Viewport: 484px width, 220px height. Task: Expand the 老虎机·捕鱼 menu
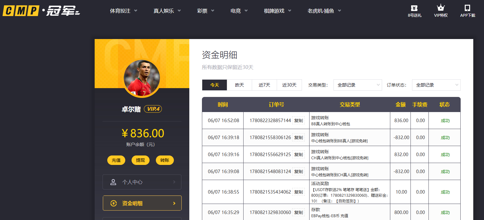point(324,11)
